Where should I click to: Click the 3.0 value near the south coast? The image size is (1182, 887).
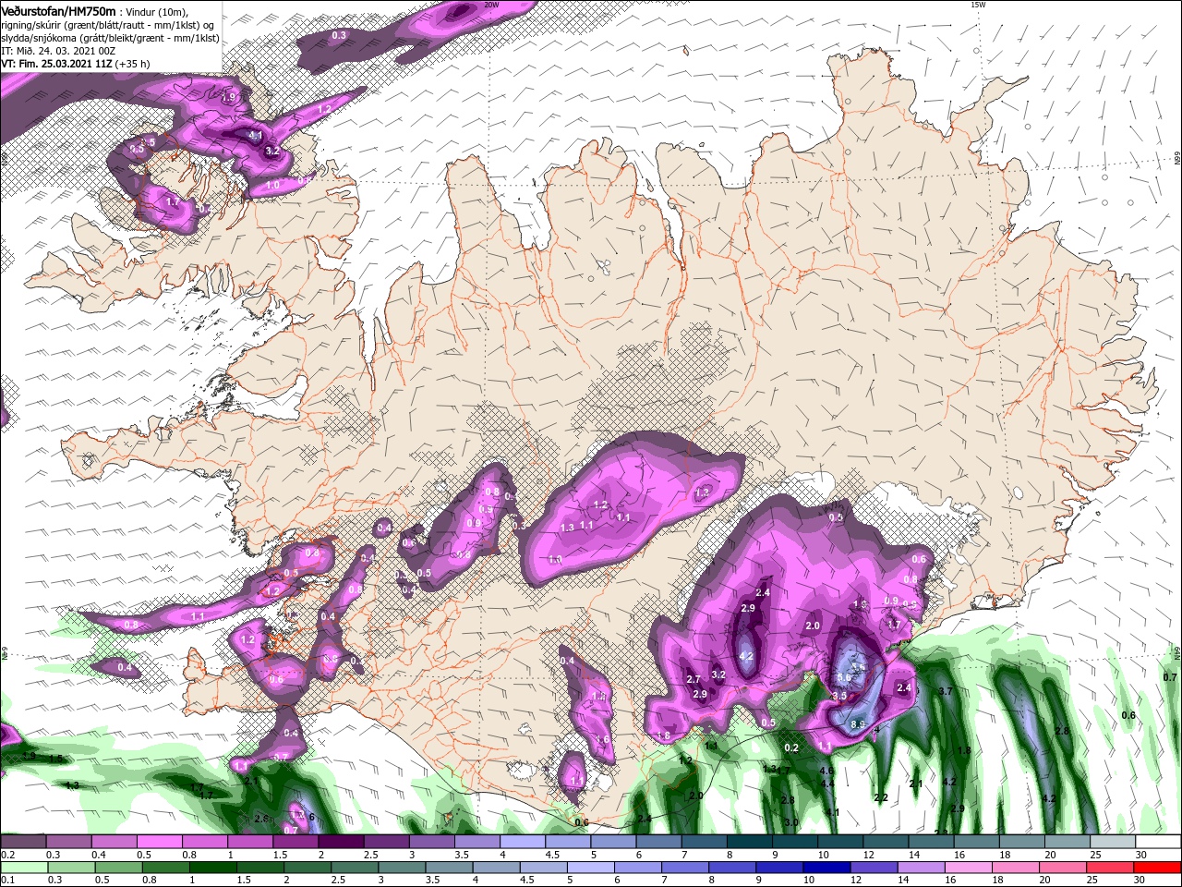(790, 821)
